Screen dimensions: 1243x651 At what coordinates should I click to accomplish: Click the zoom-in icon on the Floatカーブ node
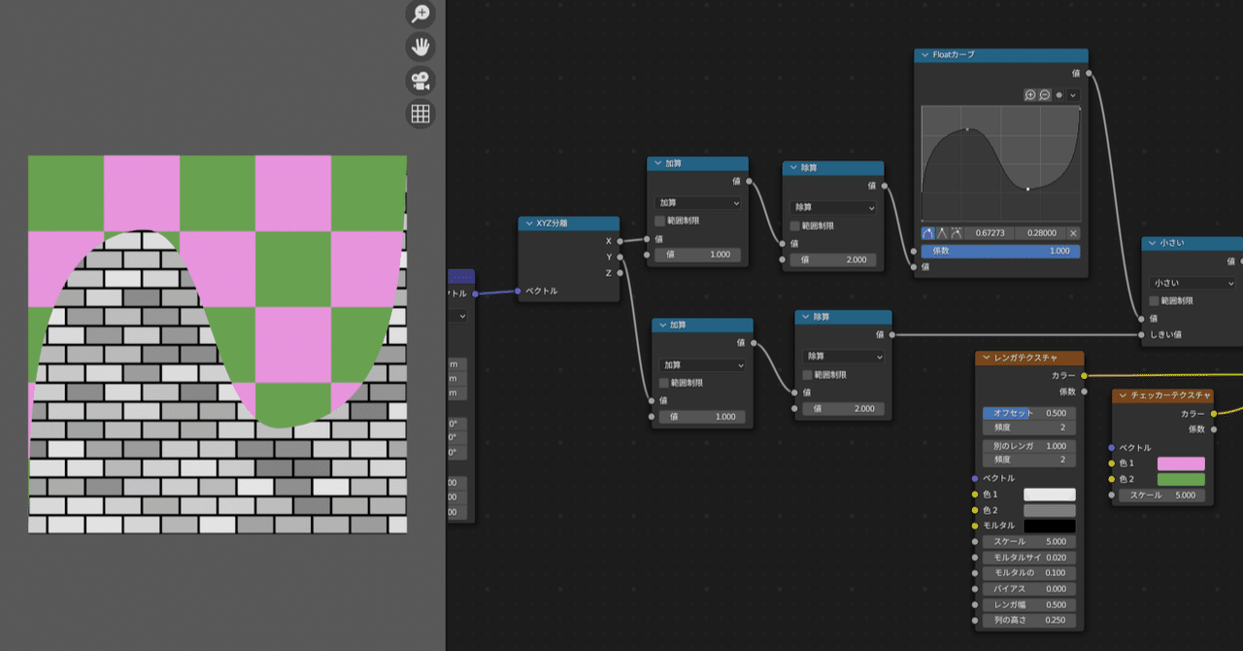point(1030,95)
